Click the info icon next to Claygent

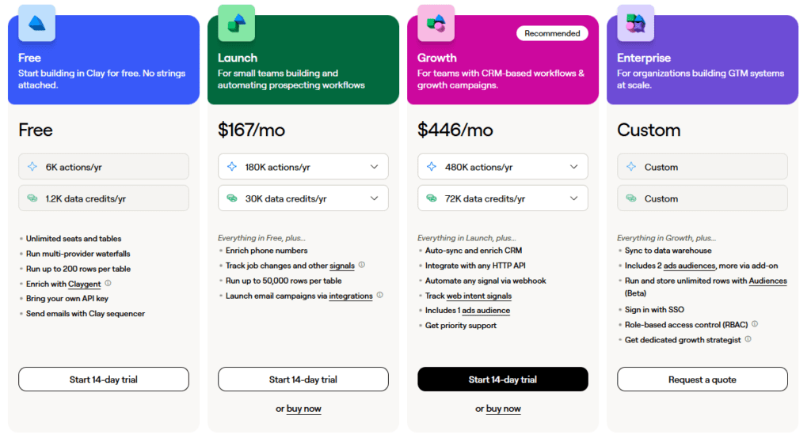tap(108, 283)
